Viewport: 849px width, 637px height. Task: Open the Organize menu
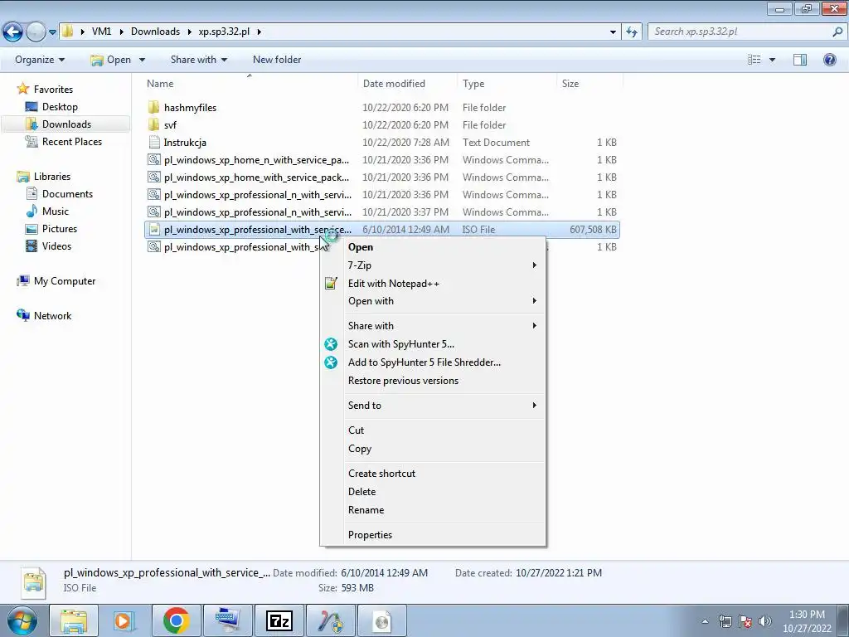[x=40, y=60]
